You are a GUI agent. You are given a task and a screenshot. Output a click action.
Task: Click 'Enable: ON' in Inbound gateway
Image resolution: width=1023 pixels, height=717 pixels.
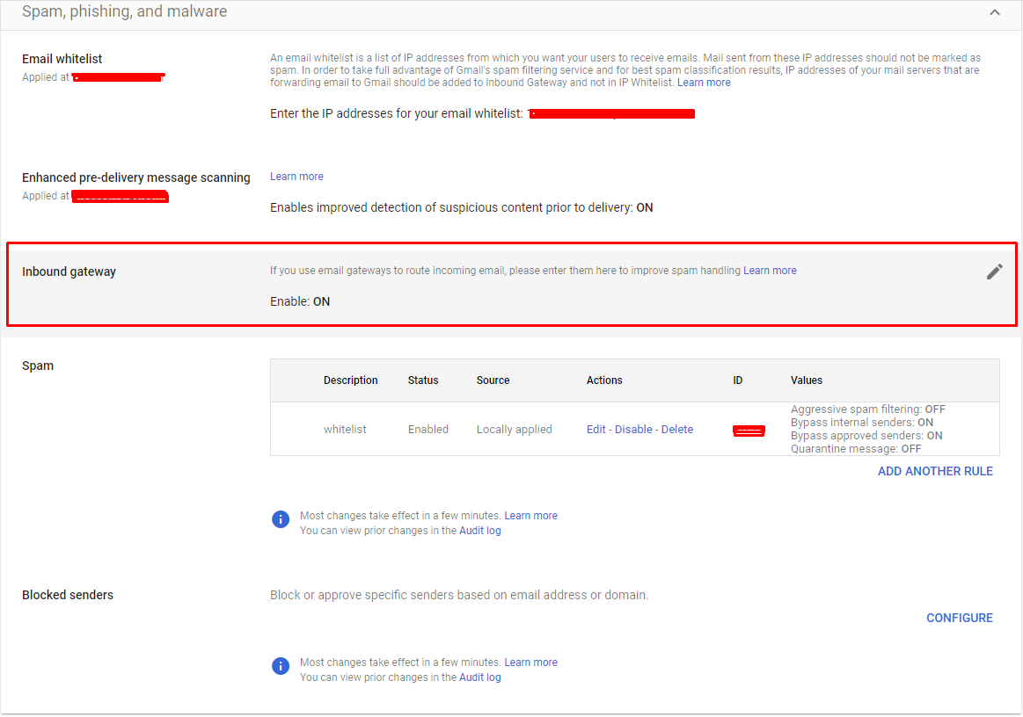[x=300, y=301]
